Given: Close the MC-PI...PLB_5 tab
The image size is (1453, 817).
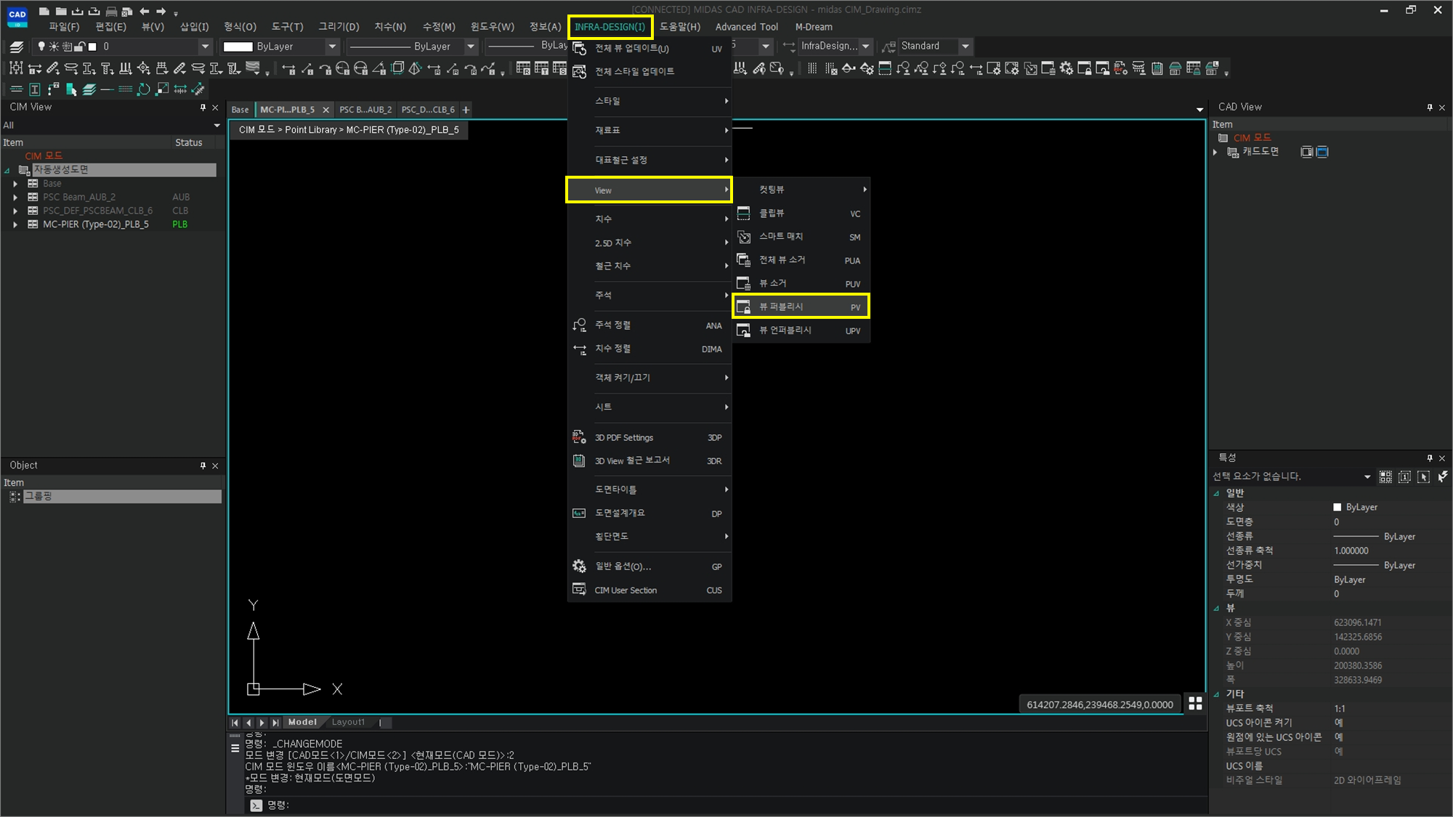Looking at the screenshot, I should [325, 110].
